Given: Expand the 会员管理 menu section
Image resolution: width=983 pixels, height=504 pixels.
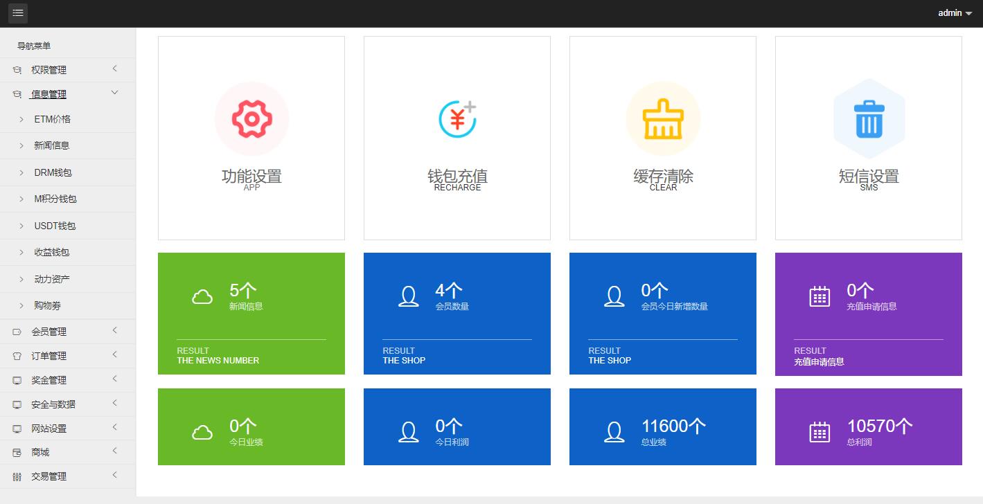Looking at the screenshot, I should point(48,331).
